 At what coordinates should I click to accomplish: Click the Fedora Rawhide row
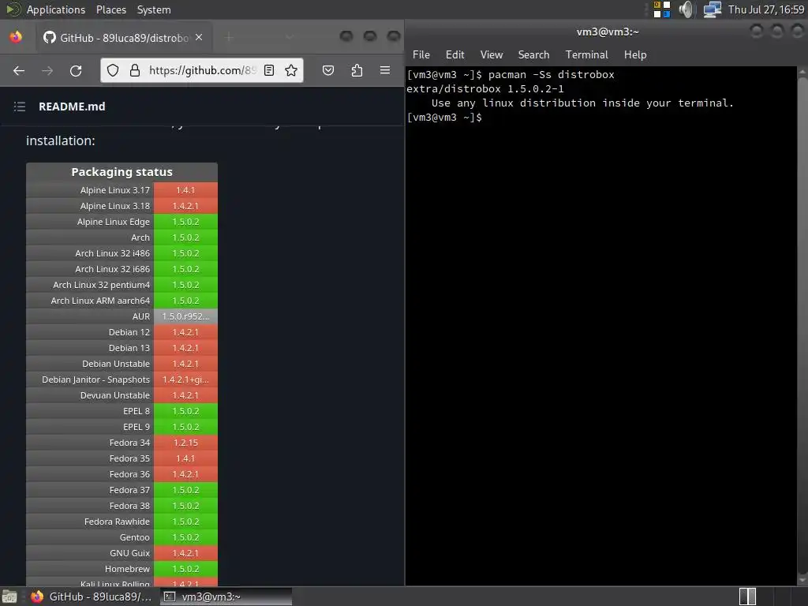tap(122, 522)
